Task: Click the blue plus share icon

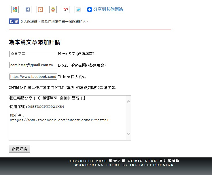Action: point(90,10)
